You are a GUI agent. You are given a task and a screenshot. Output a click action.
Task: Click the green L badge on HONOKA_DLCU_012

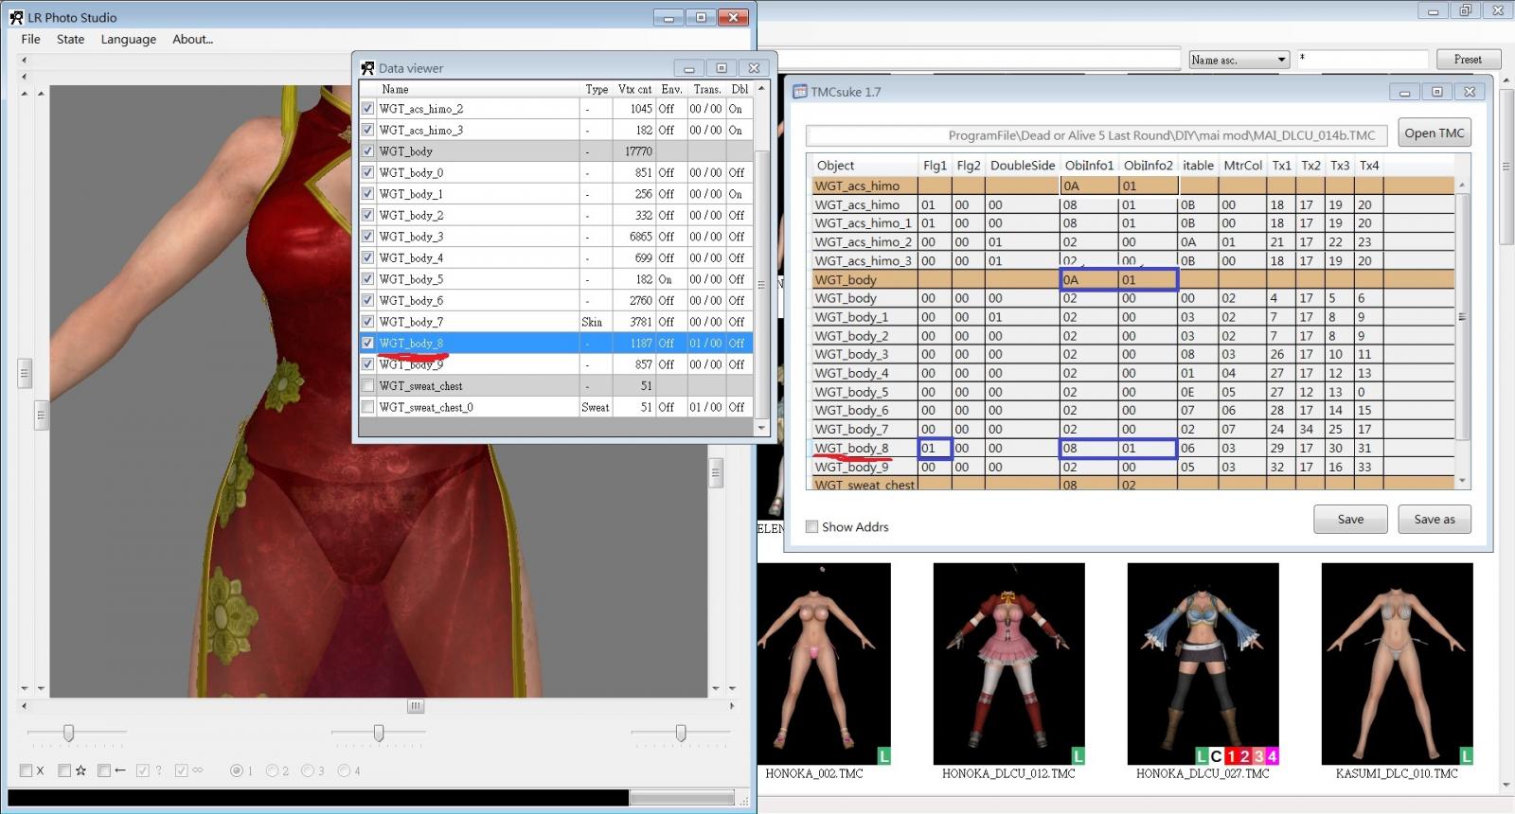1078,756
